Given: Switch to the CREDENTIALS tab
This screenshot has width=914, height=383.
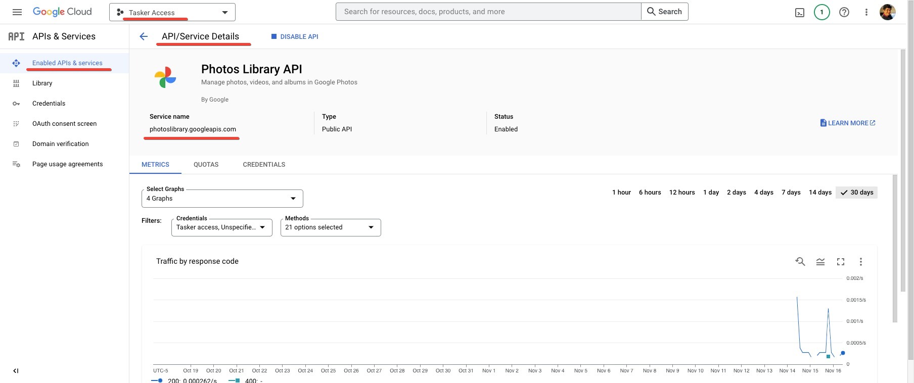Looking at the screenshot, I should coord(264,165).
